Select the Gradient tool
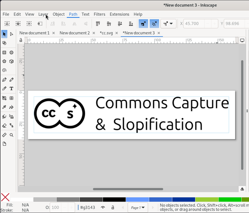The width and height of the screenshot is (249, 213). point(4,98)
